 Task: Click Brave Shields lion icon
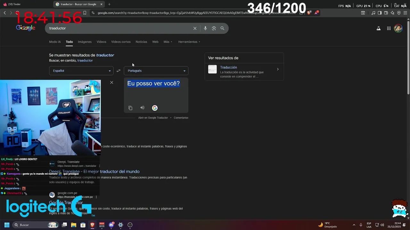click(309, 13)
